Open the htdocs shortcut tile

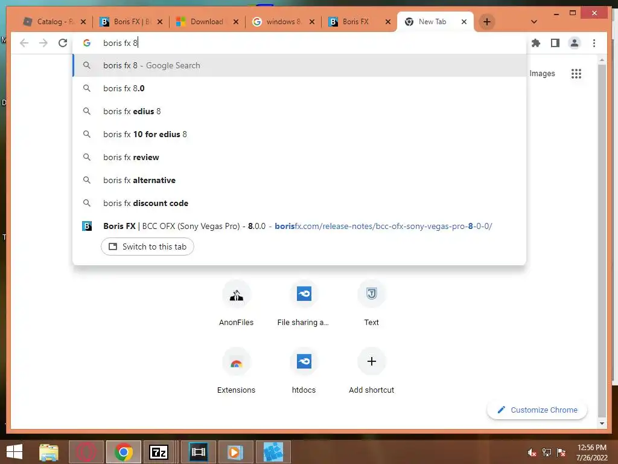tap(304, 371)
